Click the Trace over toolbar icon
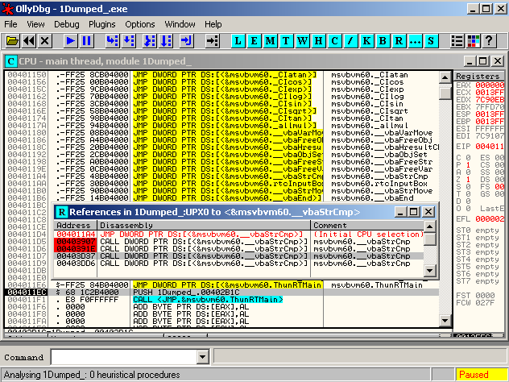The height and width of the screenshot is (382, 509). (166, 41)
